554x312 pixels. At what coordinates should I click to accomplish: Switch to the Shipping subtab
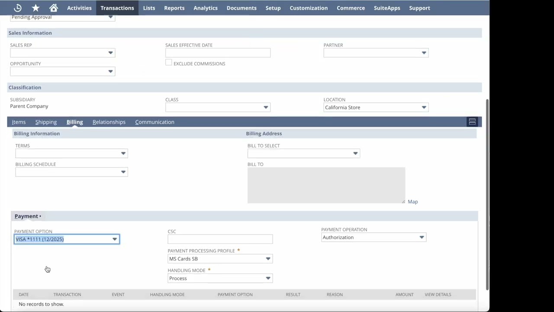46,122
